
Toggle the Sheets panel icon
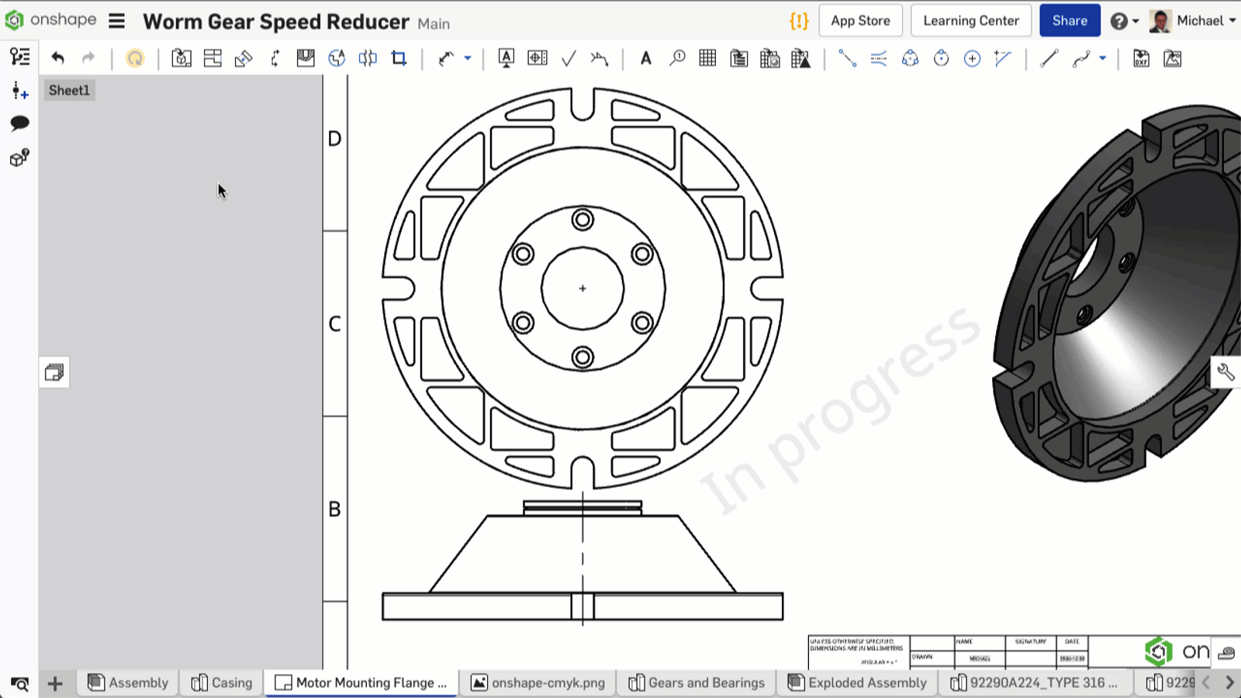pos(54,372)
